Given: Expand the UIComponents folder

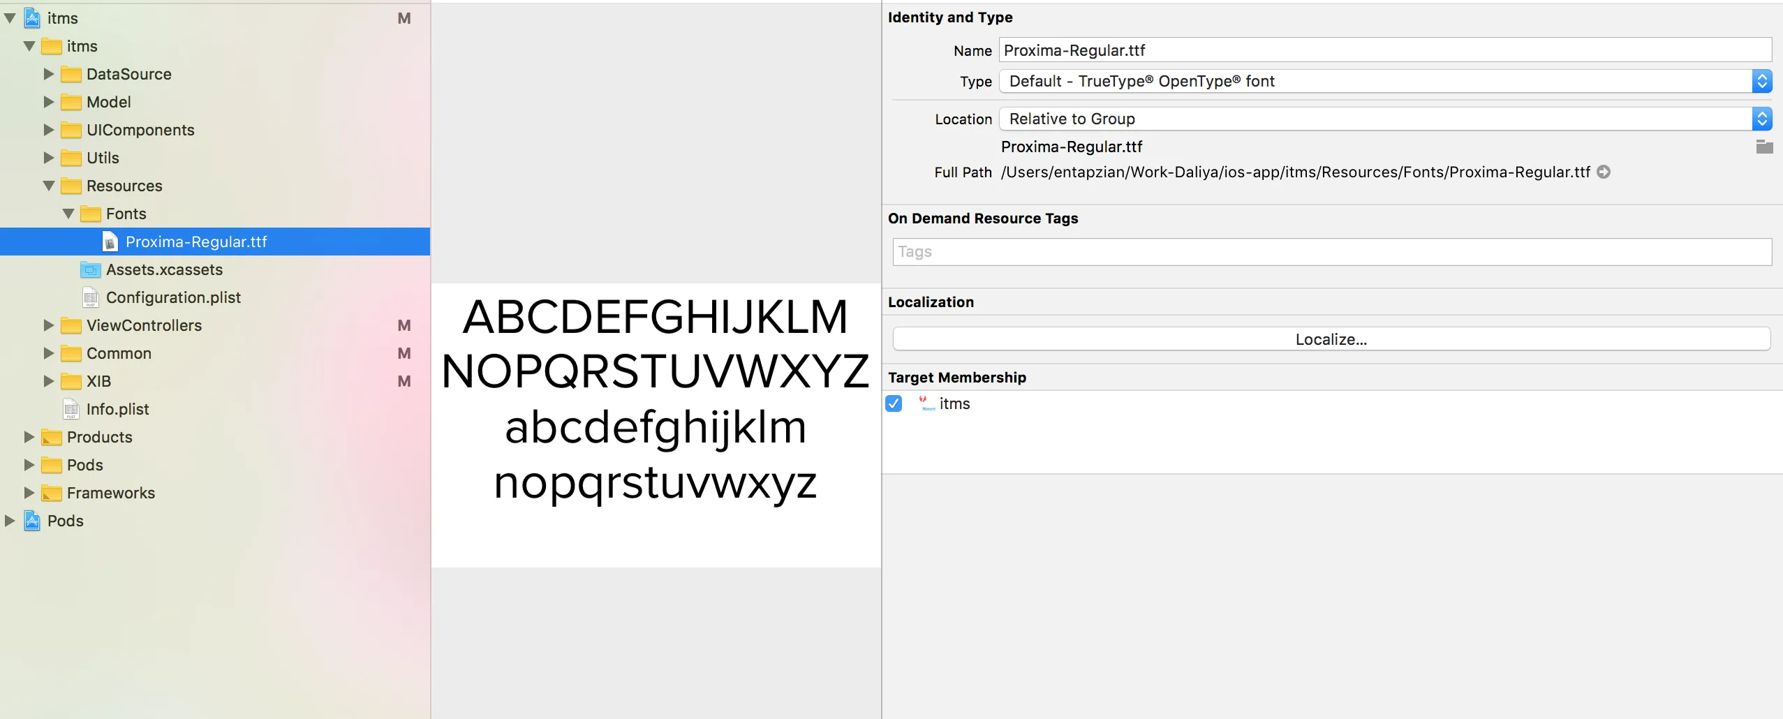Looking at the screenshot, I should (x=49, y=130).
